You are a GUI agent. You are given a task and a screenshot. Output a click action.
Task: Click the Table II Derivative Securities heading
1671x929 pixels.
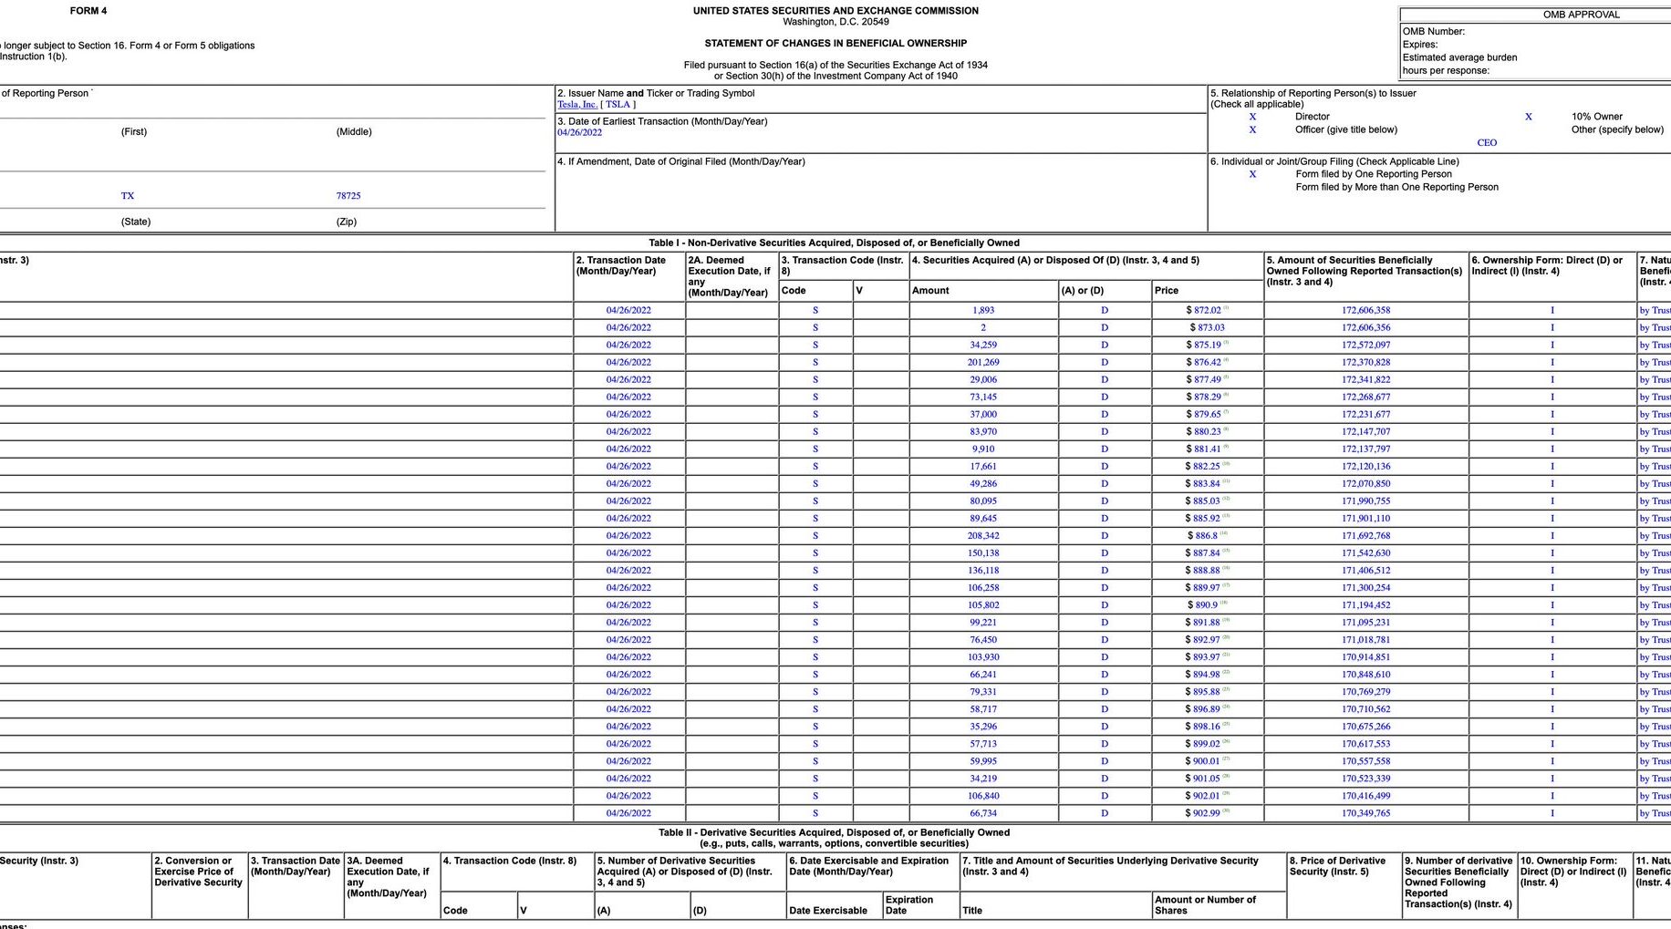pos(835,833)
